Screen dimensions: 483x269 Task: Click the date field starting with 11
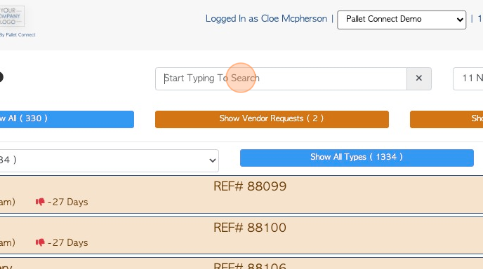[x=468, y=78]
